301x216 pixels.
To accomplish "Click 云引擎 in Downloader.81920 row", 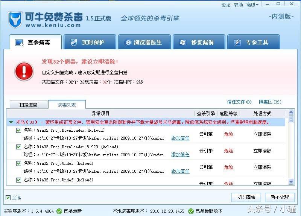I will (x=206, y=151).
